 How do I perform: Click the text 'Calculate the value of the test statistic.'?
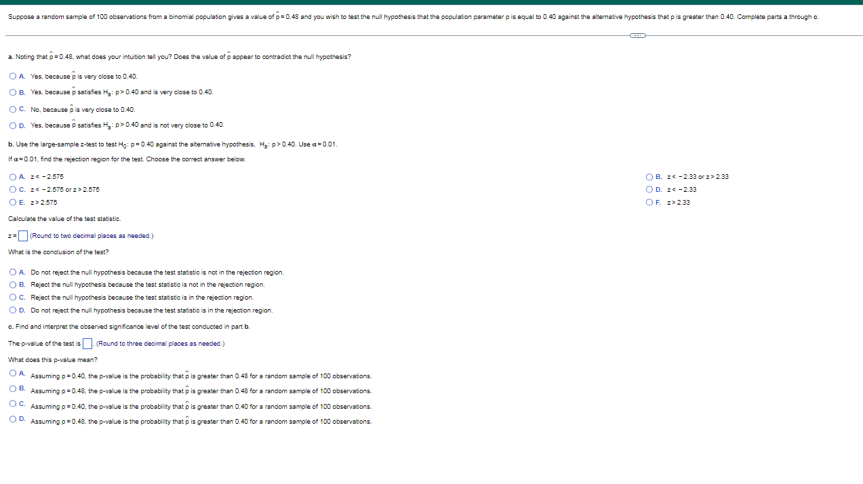[x=64, y=219]
